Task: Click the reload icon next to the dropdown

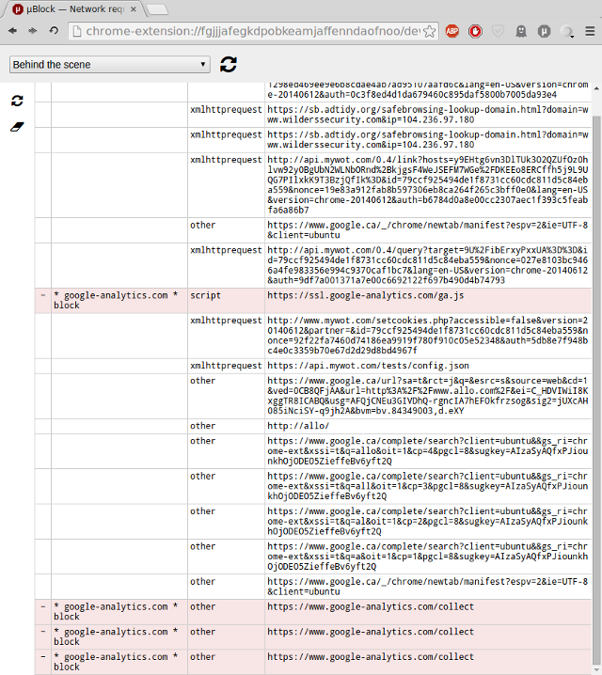Action: coord(229,65)
